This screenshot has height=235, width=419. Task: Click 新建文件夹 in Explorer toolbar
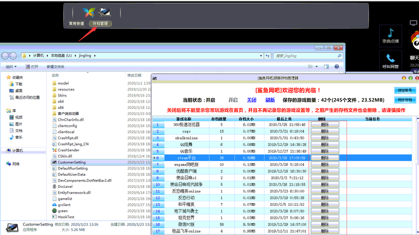(x=55, y=67)
